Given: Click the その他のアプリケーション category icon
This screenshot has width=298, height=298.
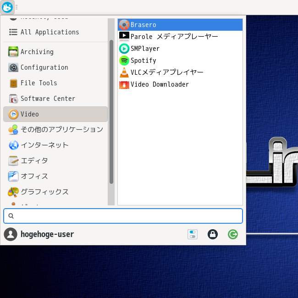Looking at the screenshot, I should click(x=13, y=130).
